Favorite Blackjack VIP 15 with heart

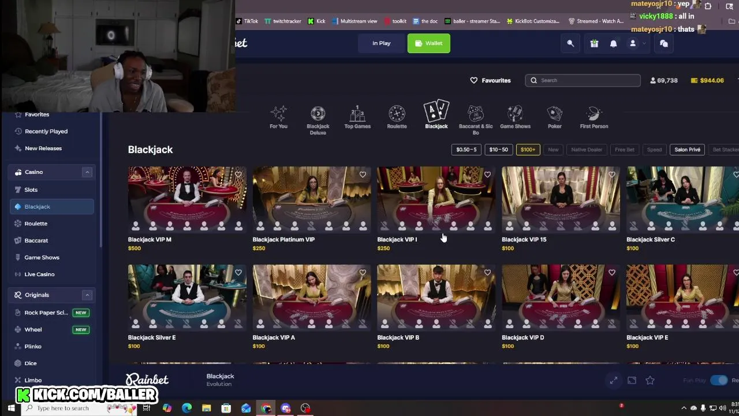coord(612,174)
